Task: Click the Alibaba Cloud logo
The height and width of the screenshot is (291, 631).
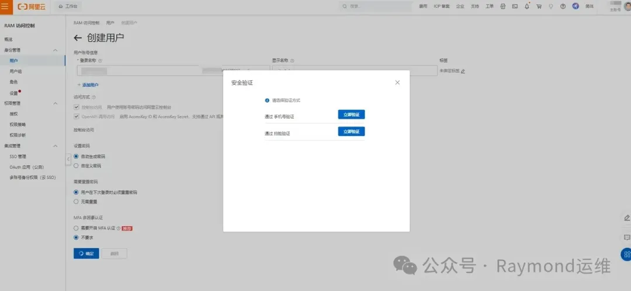Action: [x=32, y=6]
